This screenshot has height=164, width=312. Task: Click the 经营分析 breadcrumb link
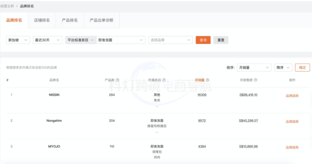(7, 6)
